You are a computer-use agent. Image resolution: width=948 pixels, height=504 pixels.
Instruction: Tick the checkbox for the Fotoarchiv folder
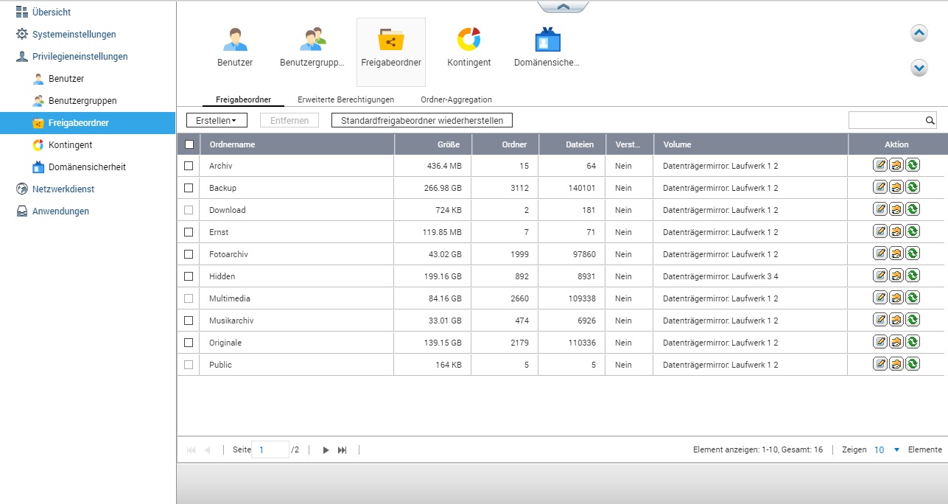pos(189,254)
